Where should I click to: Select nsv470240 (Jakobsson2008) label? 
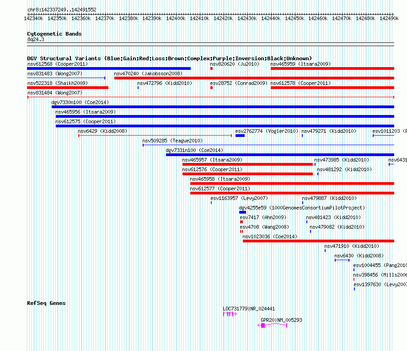click(148, 73)
